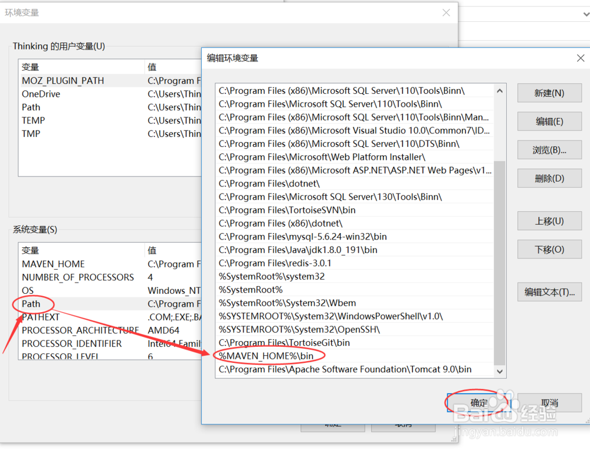590x452 pixels.
Task: Select %SYSTEMROOT%\System32\OpenSSH\ entry
Action: (x=355, y=330)
